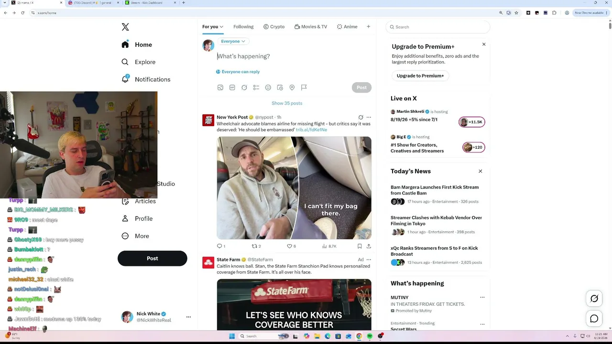Reload the page in Chrome
The width and height of the screenshot is (612, 344).
[x=22, y=13]
